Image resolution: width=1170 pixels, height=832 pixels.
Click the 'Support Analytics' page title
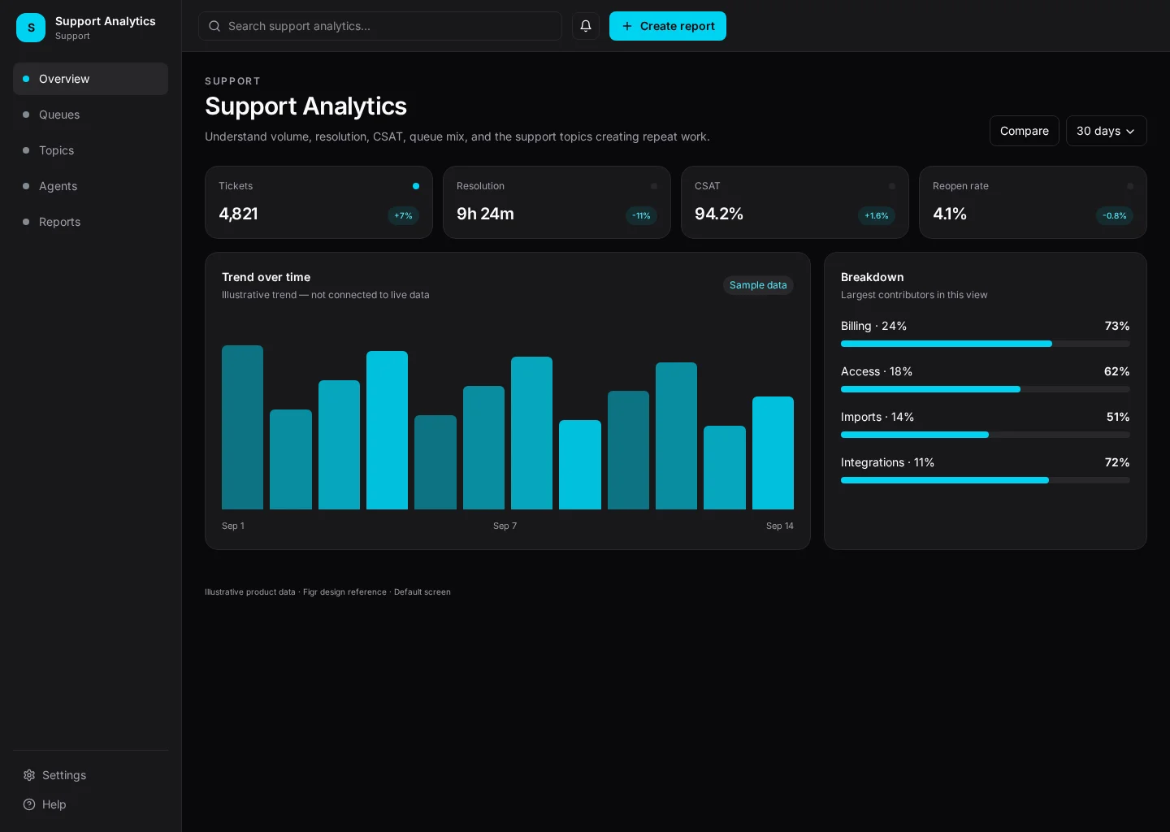pos(305,106)
